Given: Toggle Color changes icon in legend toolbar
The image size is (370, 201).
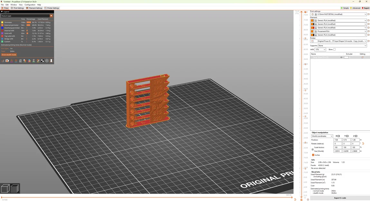Looking at the screenshot, I should coord(29,61).
